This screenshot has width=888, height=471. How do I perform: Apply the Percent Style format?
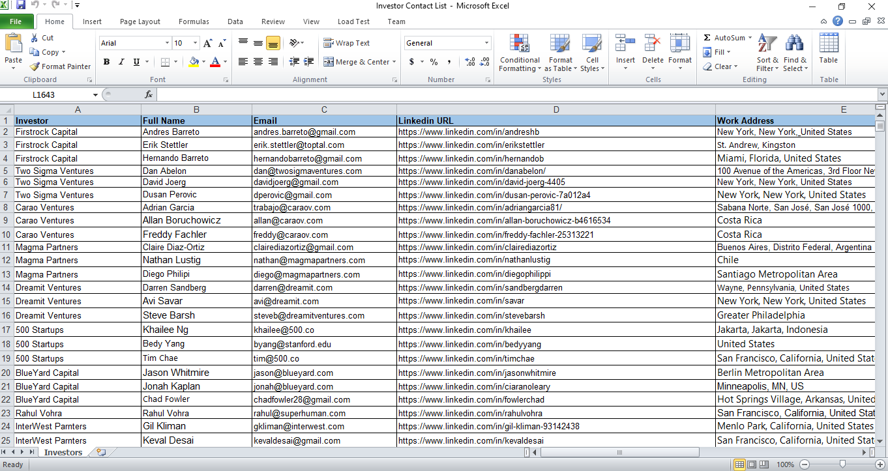(433, 62)
